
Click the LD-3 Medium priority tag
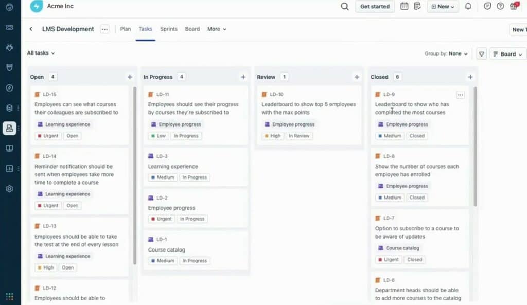(x=163, y=177)
